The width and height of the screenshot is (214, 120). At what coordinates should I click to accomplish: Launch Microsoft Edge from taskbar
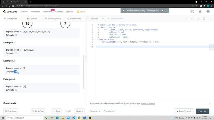[57, 118]
